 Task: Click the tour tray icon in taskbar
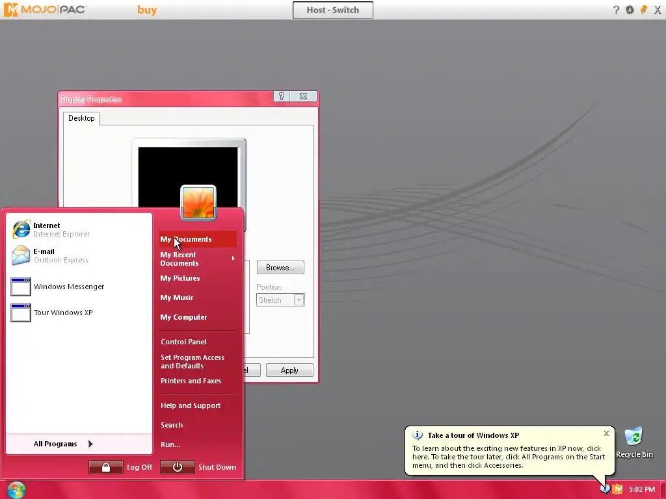[605, 489]
